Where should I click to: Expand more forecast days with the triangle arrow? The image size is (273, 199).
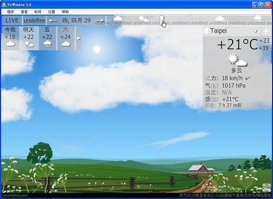click(79, 38)
